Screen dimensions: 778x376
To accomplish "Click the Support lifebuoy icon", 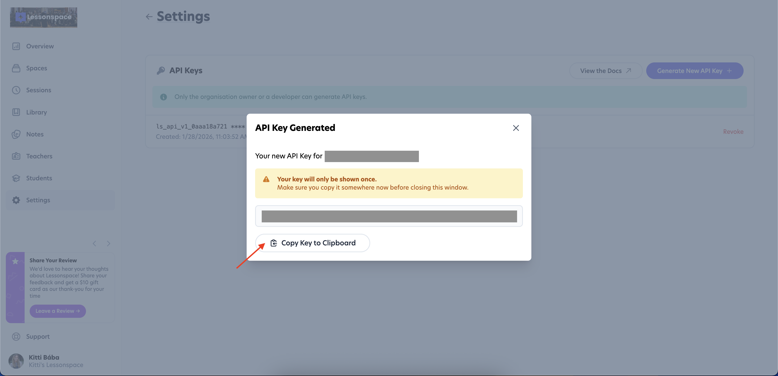I will [x=16, y=336].
